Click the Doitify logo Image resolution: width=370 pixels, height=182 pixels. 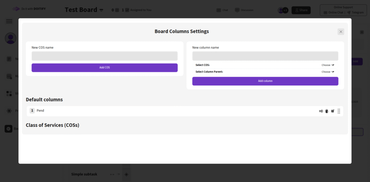29,9
